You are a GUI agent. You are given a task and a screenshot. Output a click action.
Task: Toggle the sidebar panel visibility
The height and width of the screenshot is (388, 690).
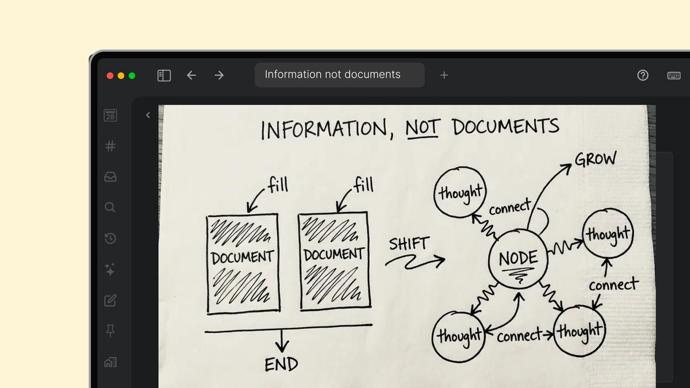point(164,75)
